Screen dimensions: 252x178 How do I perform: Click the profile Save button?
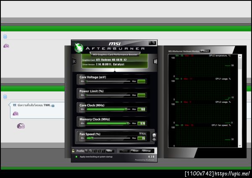tap(110, 151)
